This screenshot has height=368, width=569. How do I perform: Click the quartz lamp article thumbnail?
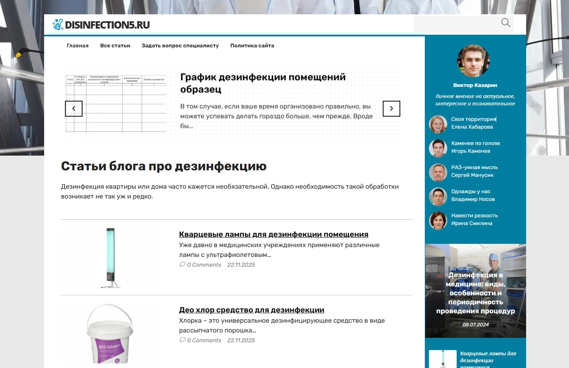pos(110,258)
